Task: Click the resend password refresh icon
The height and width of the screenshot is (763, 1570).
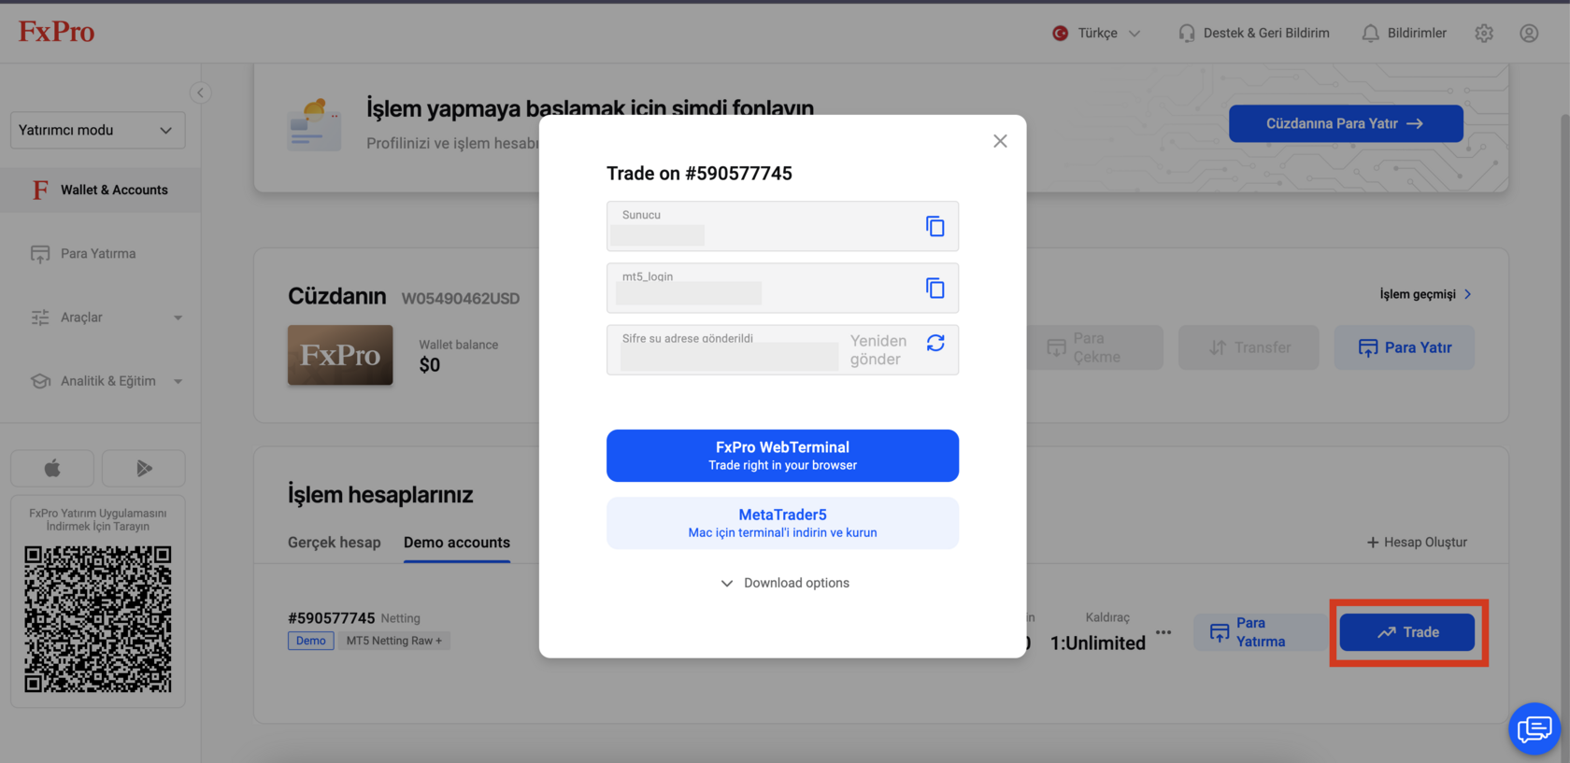Action: pyautogui.click(x=935, y=343)
